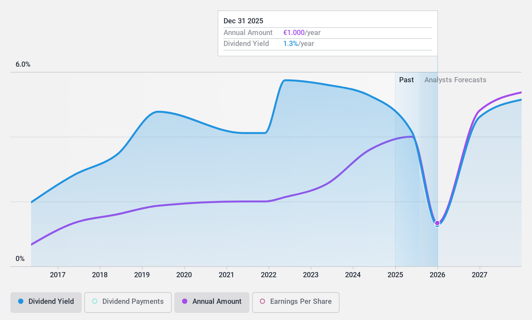Click the Dec 31 2025 tooltip date

click(243, 21)
